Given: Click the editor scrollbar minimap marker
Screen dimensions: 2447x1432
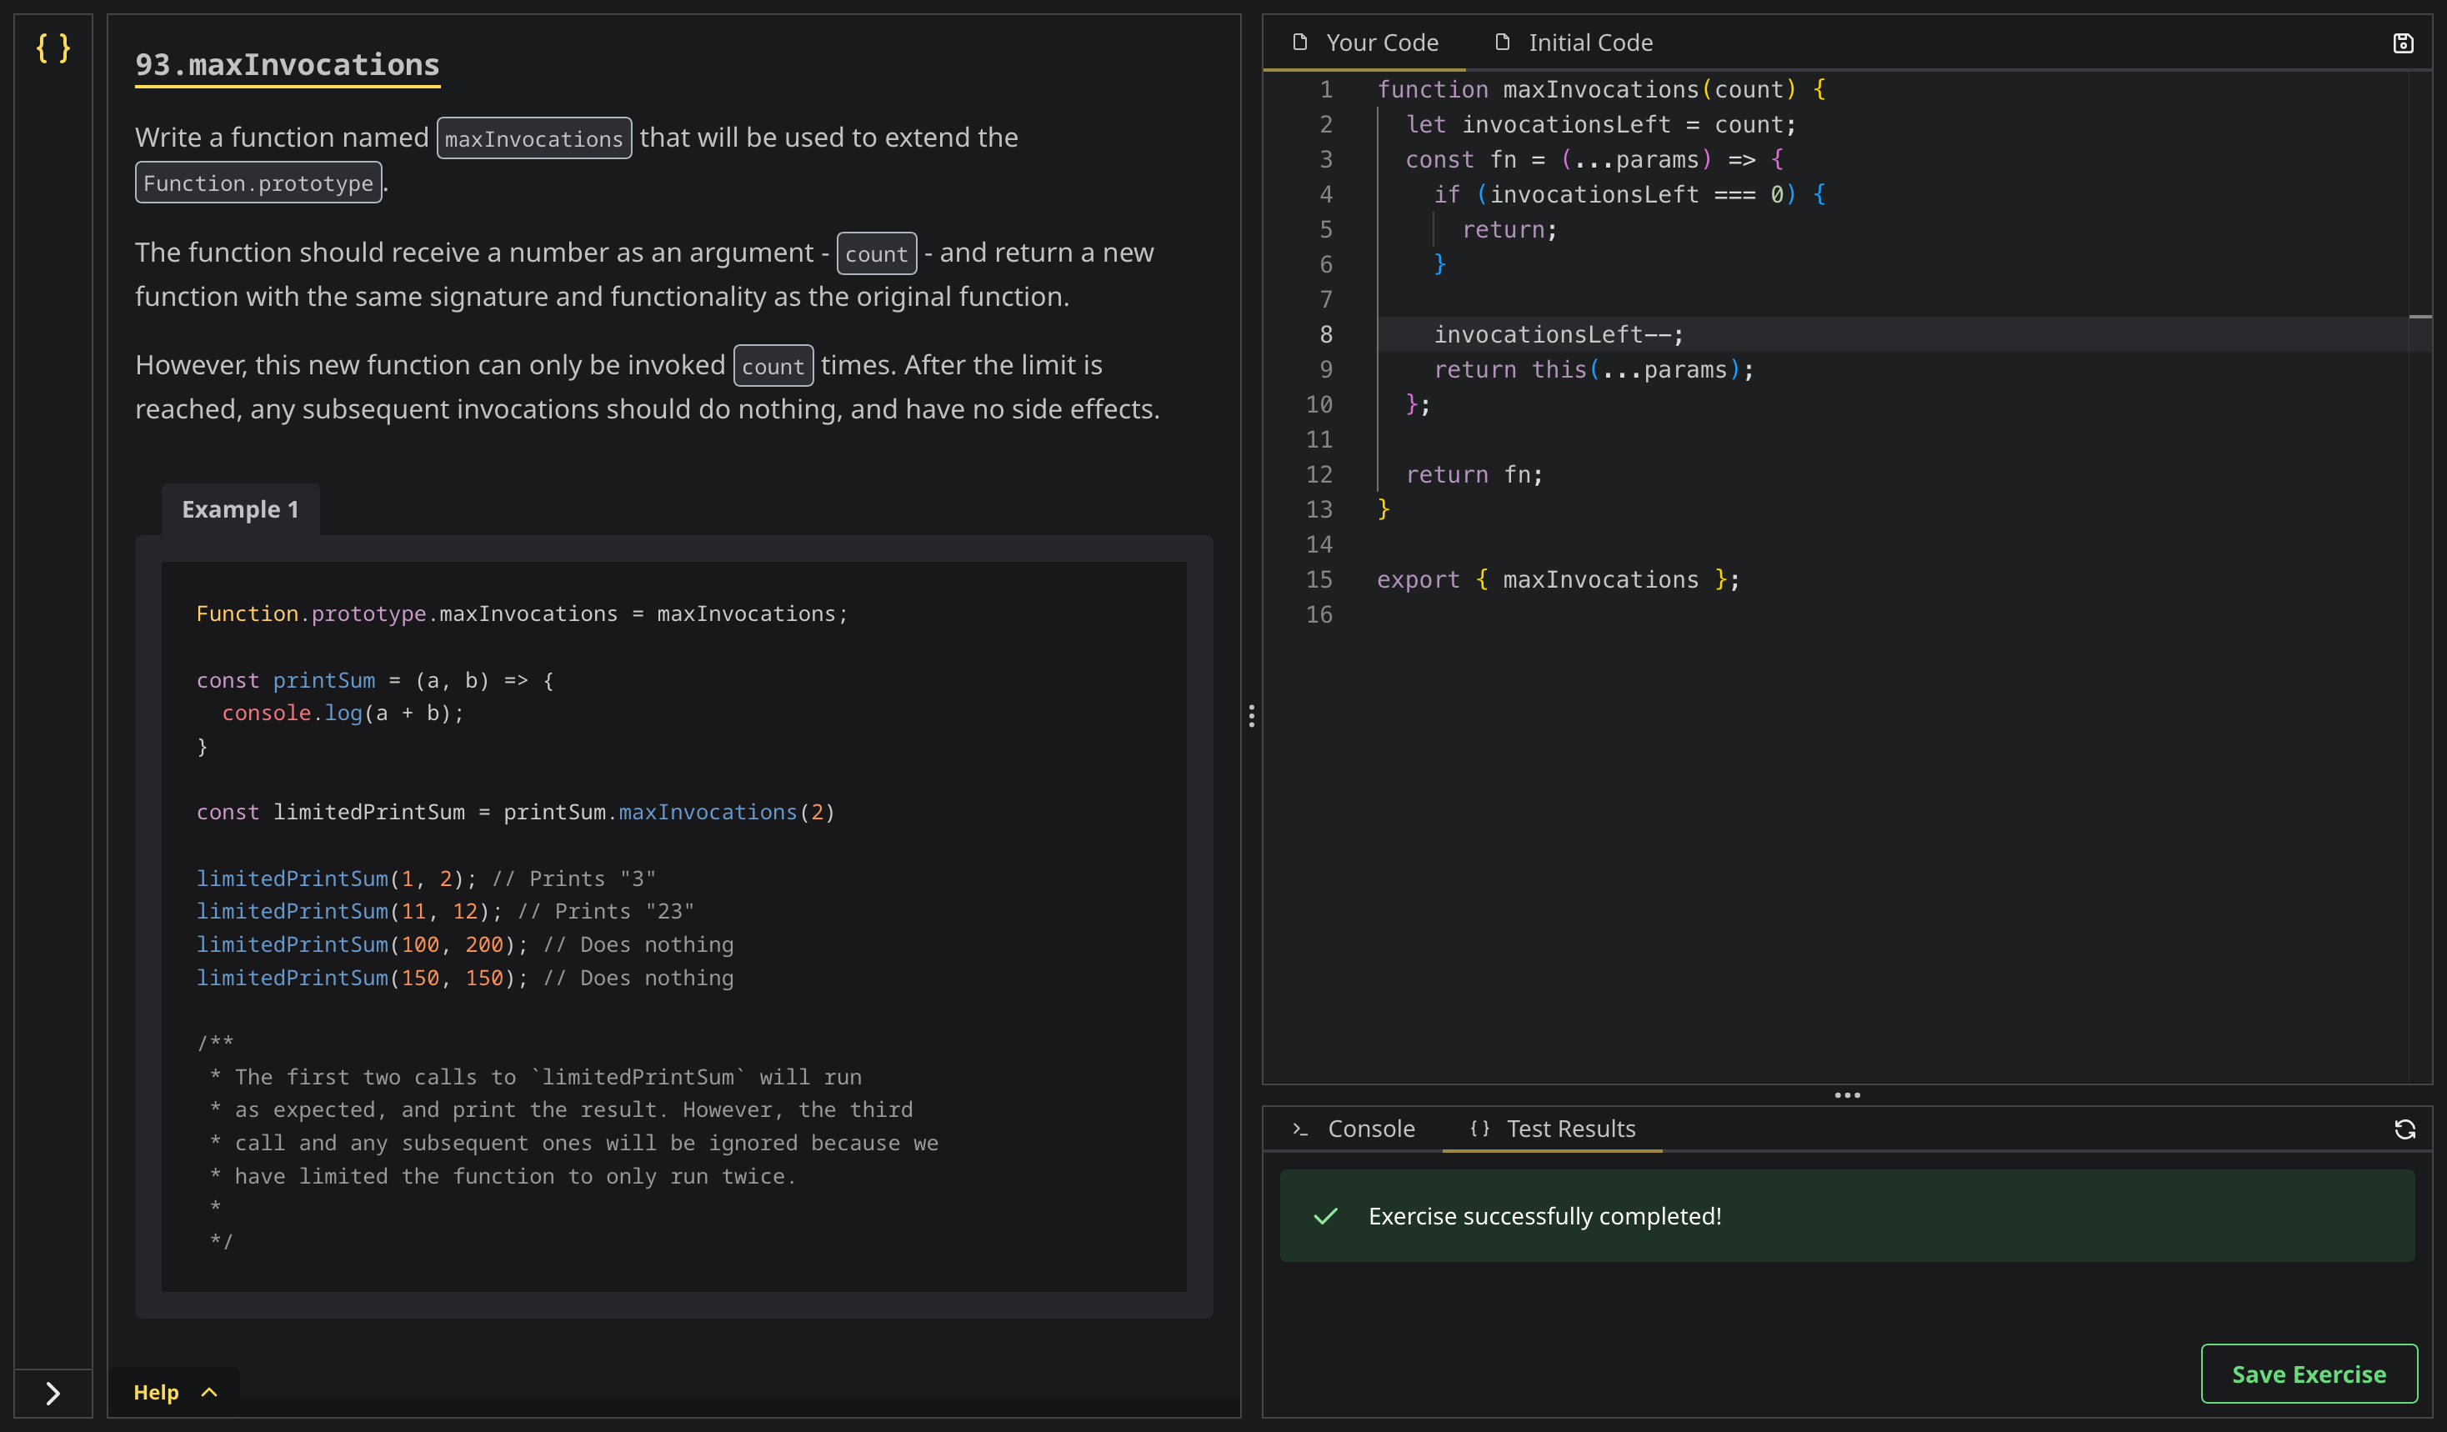Looking at the screenshot, I should [2419, 317].
